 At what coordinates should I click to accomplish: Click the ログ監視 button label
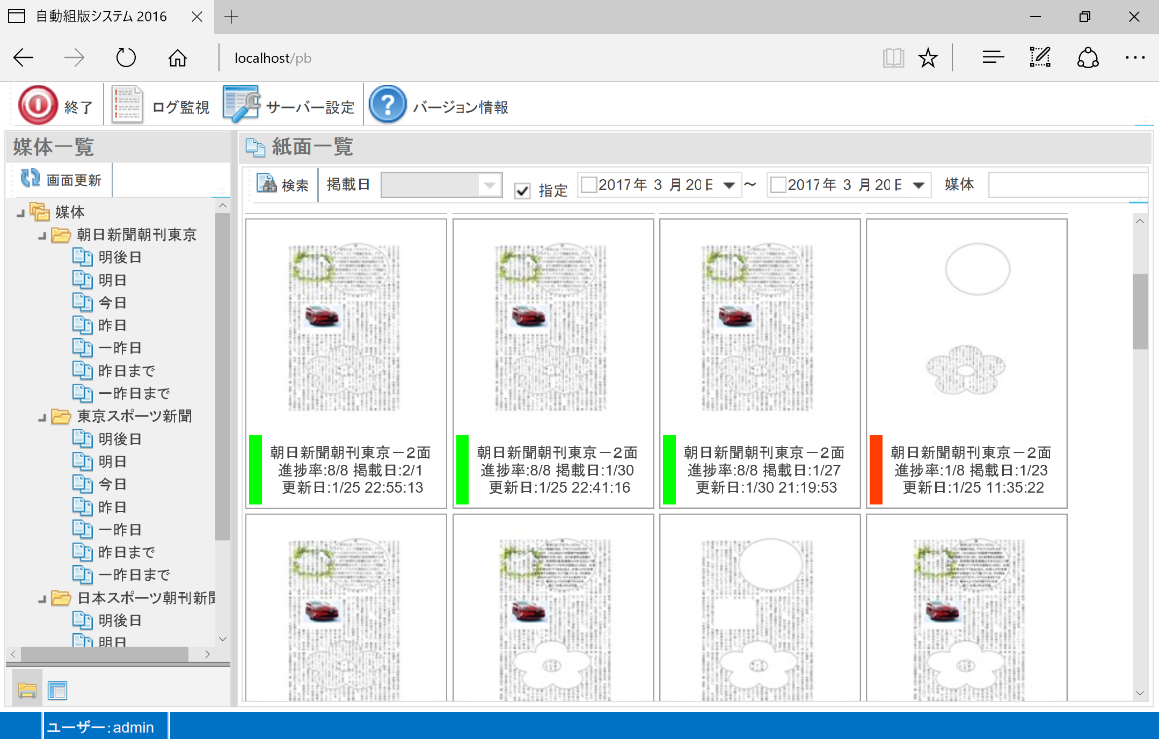click(181, 107)
